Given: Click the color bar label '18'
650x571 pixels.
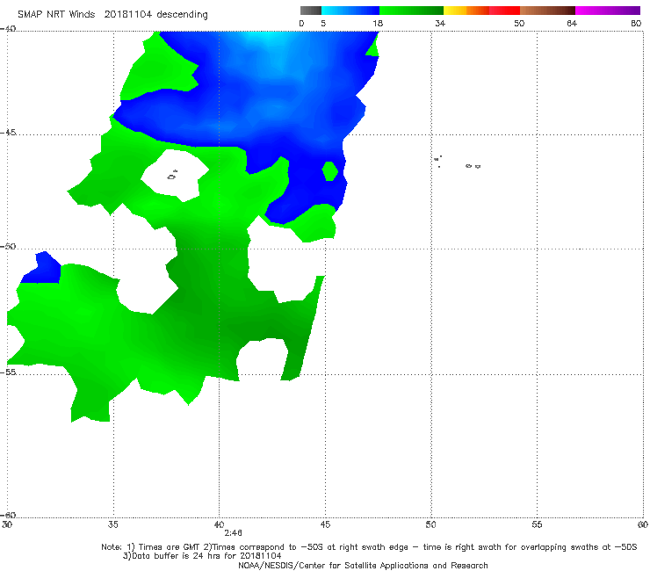Looking at the screenshot, I should 378,23.
